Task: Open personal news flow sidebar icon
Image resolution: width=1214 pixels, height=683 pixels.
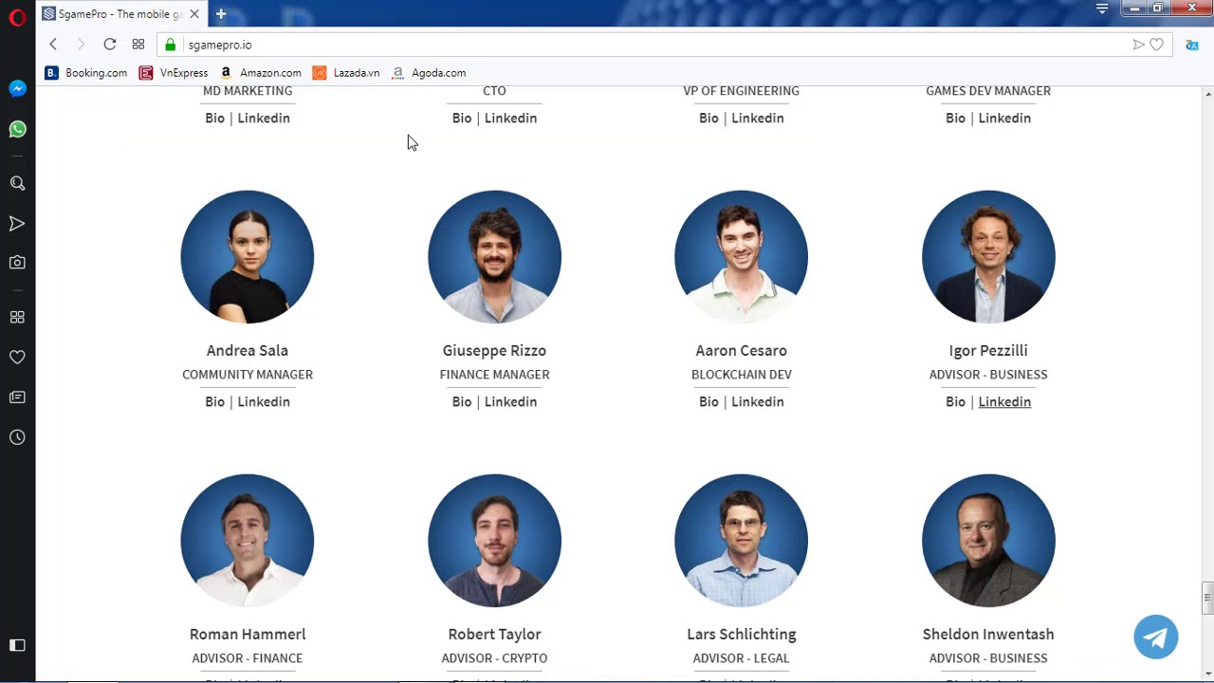Action: pyautogui.click(x=17, y=224)
